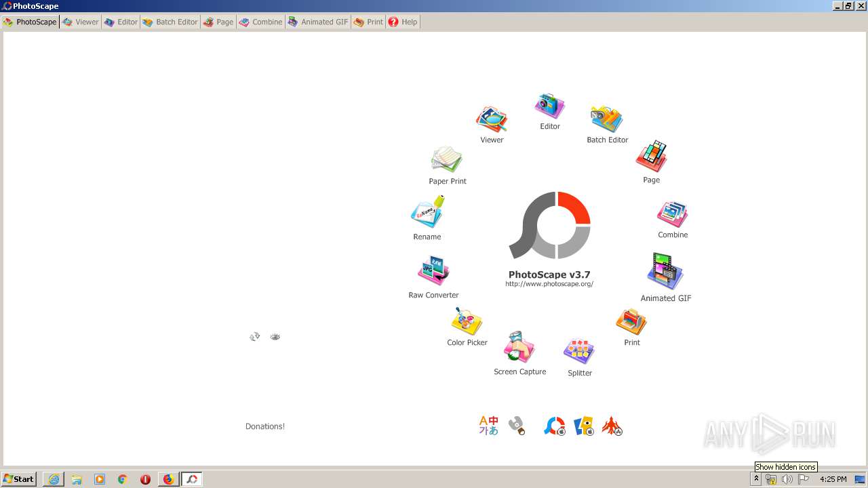
Task: Open the language selection icon
Action: click(x=488, y=426)
